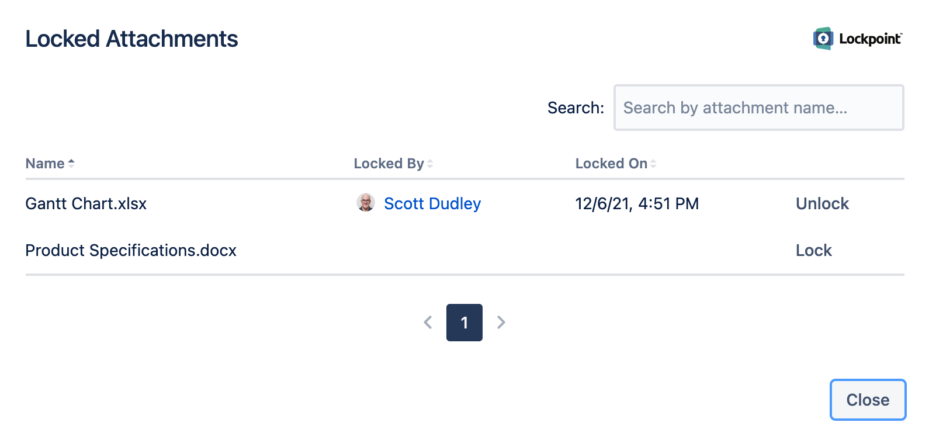The image size is (929, 443).
Task: Click the Locked On column header
Action: pyautogui.click(x=611, y=164)
